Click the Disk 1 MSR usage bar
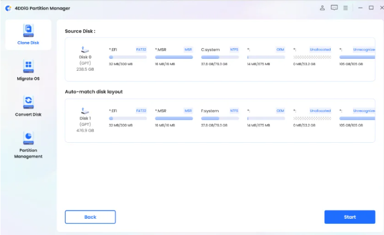The height and width of the screenshot is (235, 384). [x=174, y=118]
